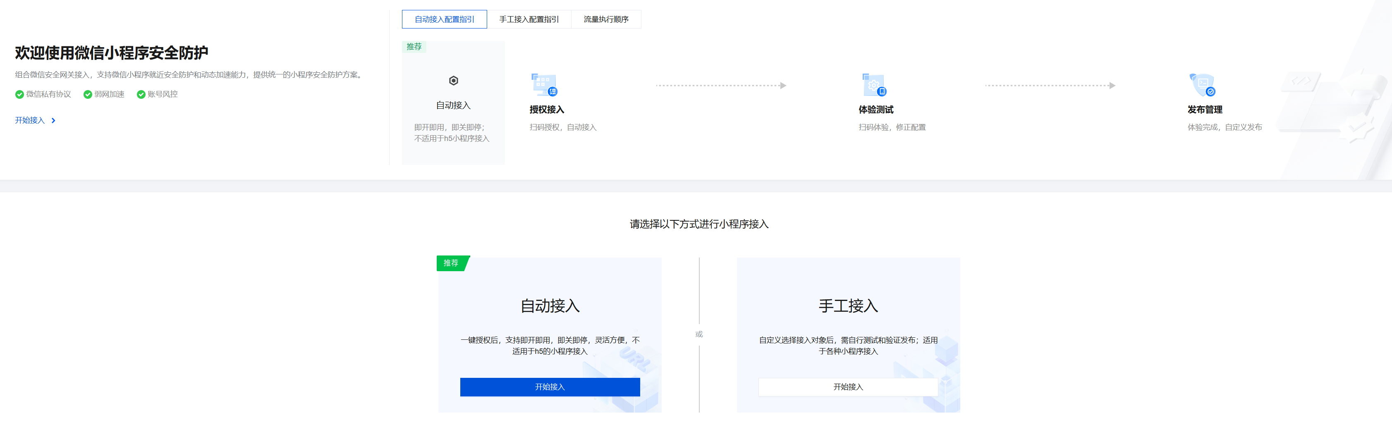
Task: Click the green check beside 弱网加速
Action: click(x=88, y=95)
